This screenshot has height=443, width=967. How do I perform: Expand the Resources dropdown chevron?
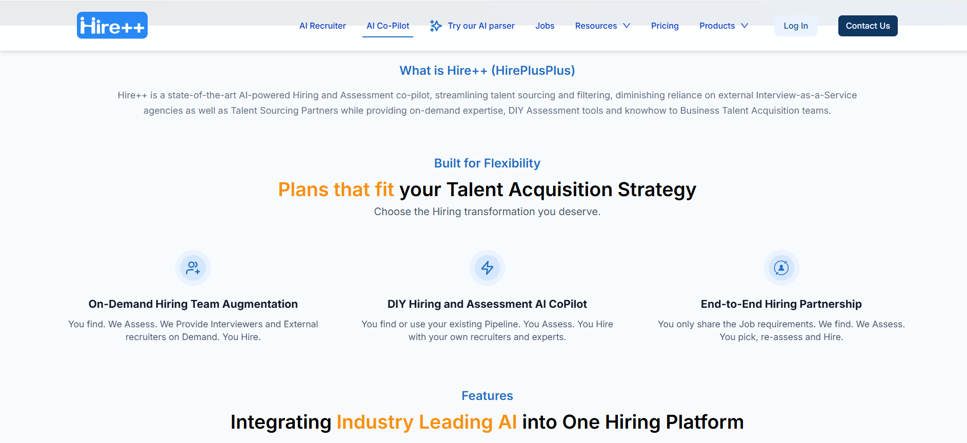[627, 26]
